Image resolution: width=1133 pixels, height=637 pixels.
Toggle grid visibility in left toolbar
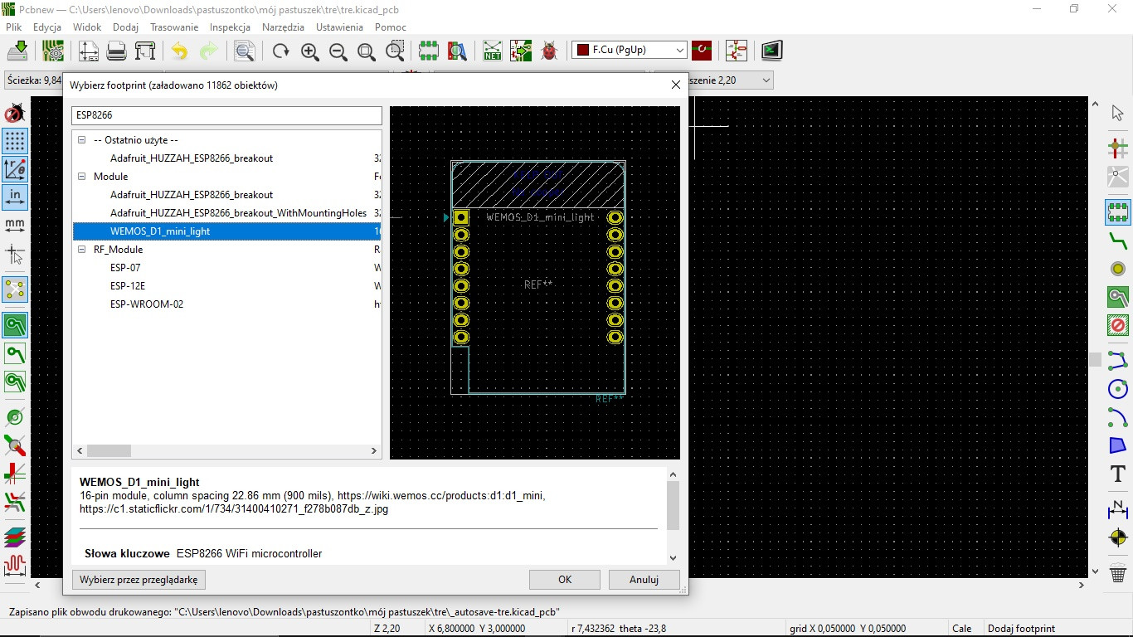[x=15, y=141]
